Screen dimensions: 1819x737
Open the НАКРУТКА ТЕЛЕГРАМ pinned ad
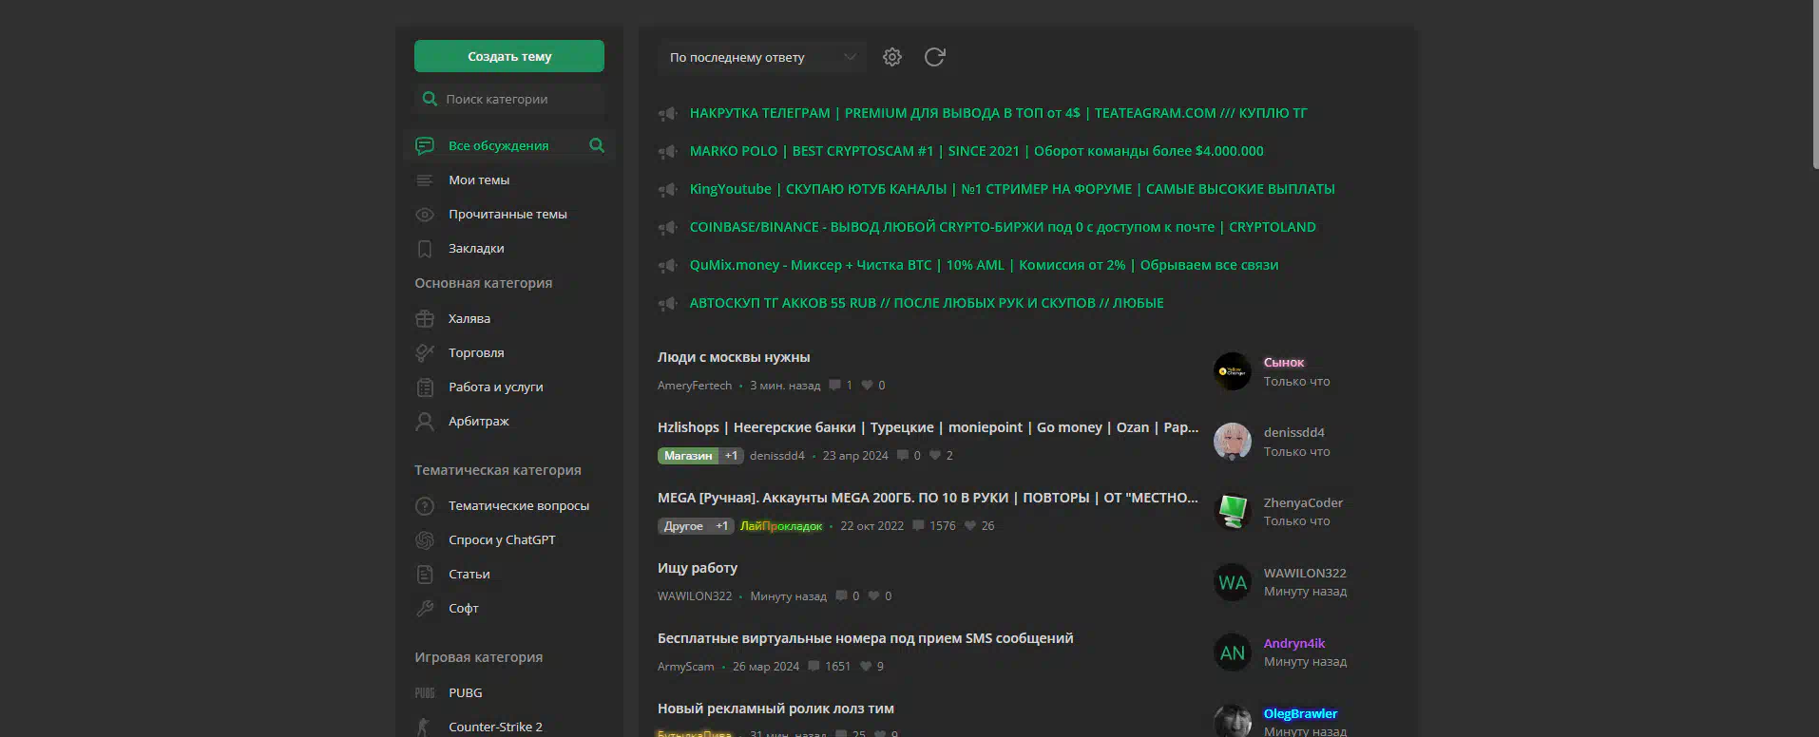point(998,113)
